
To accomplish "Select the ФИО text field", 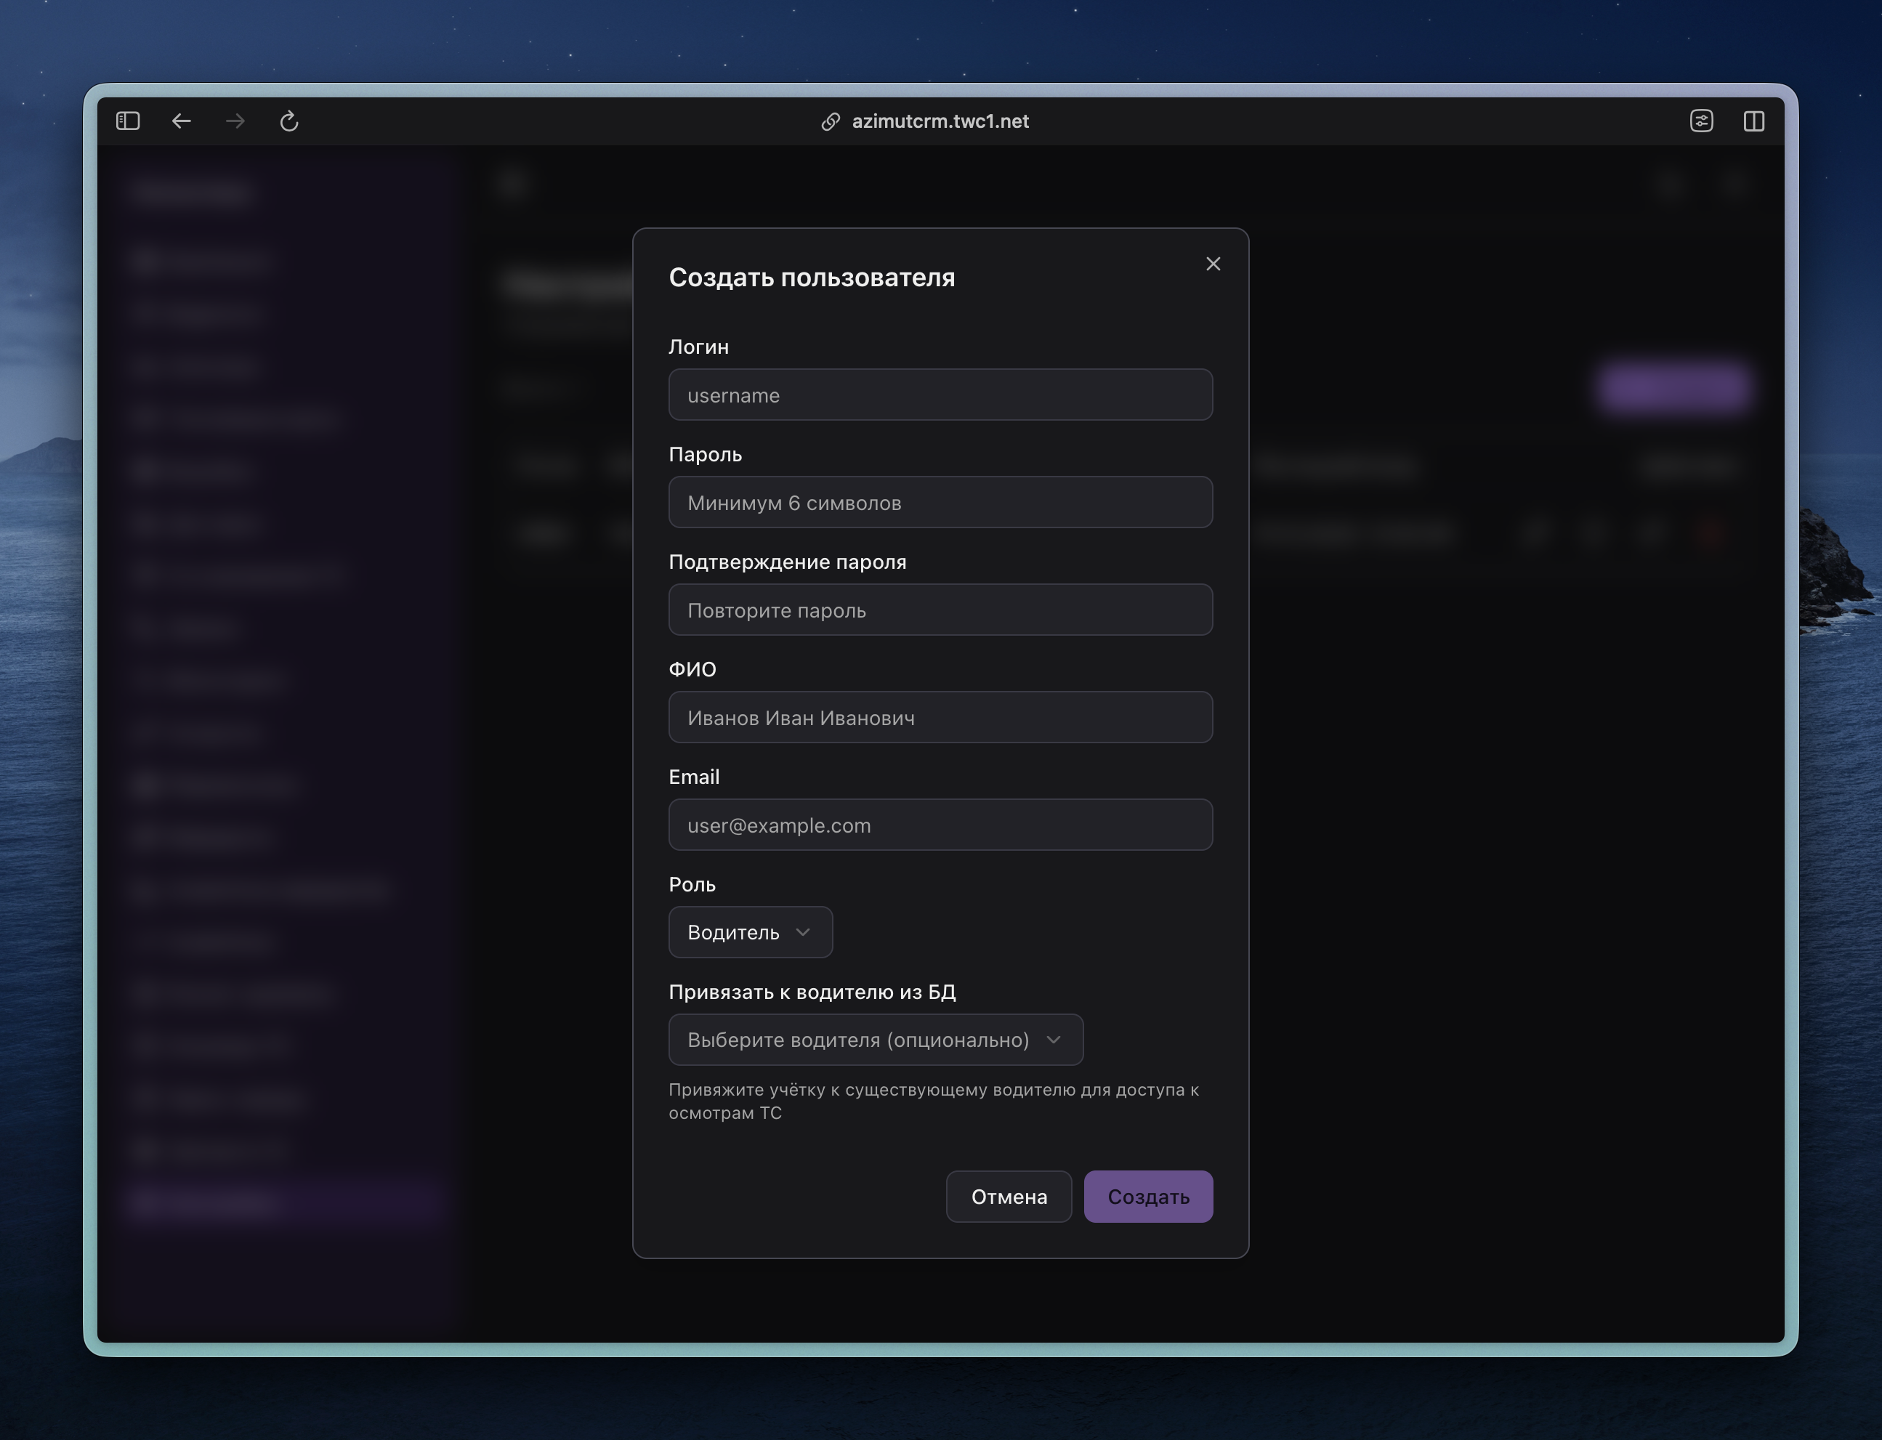I will [x=940, y=717].
